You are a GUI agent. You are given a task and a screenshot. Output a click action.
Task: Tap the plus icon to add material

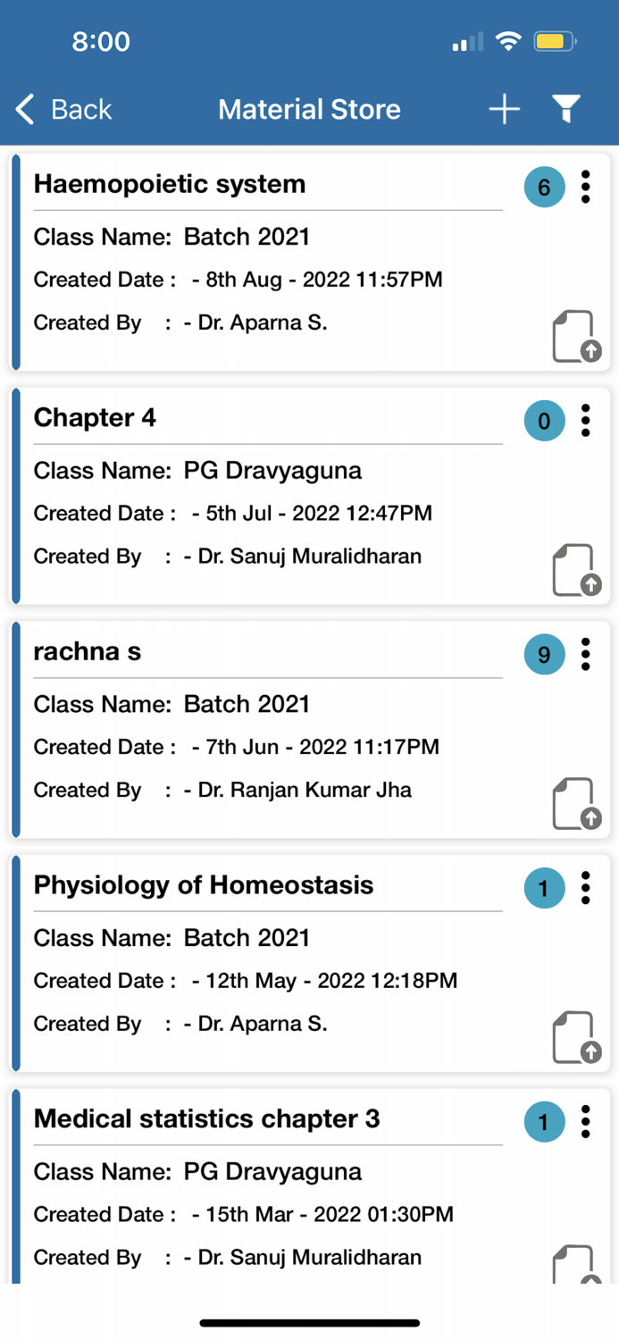(505, 110)
